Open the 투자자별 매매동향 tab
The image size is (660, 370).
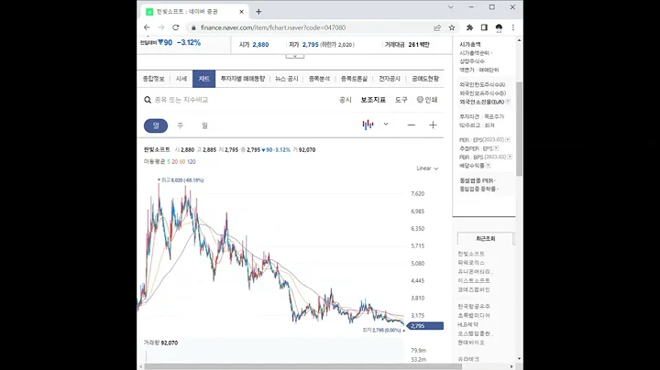coord(243,79)
